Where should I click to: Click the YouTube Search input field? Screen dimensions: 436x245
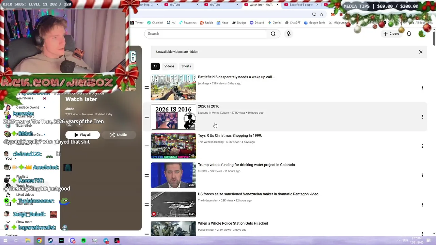(205, 34)
